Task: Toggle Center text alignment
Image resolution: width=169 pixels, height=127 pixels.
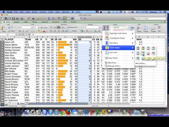Action: [x=55, y=31]
